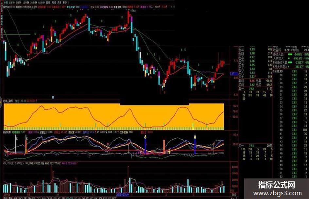Click the 5日大宗流入 row label
The height and width of the screenshot is (199, 309).
pos(280,67)
